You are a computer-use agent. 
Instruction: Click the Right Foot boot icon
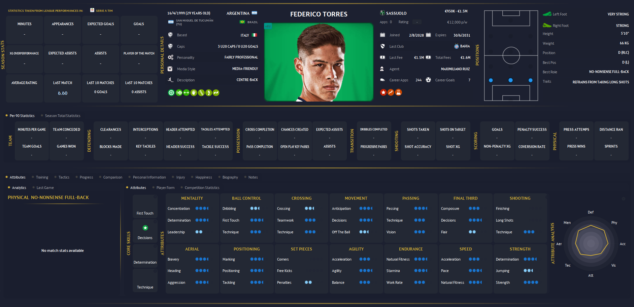547,26
